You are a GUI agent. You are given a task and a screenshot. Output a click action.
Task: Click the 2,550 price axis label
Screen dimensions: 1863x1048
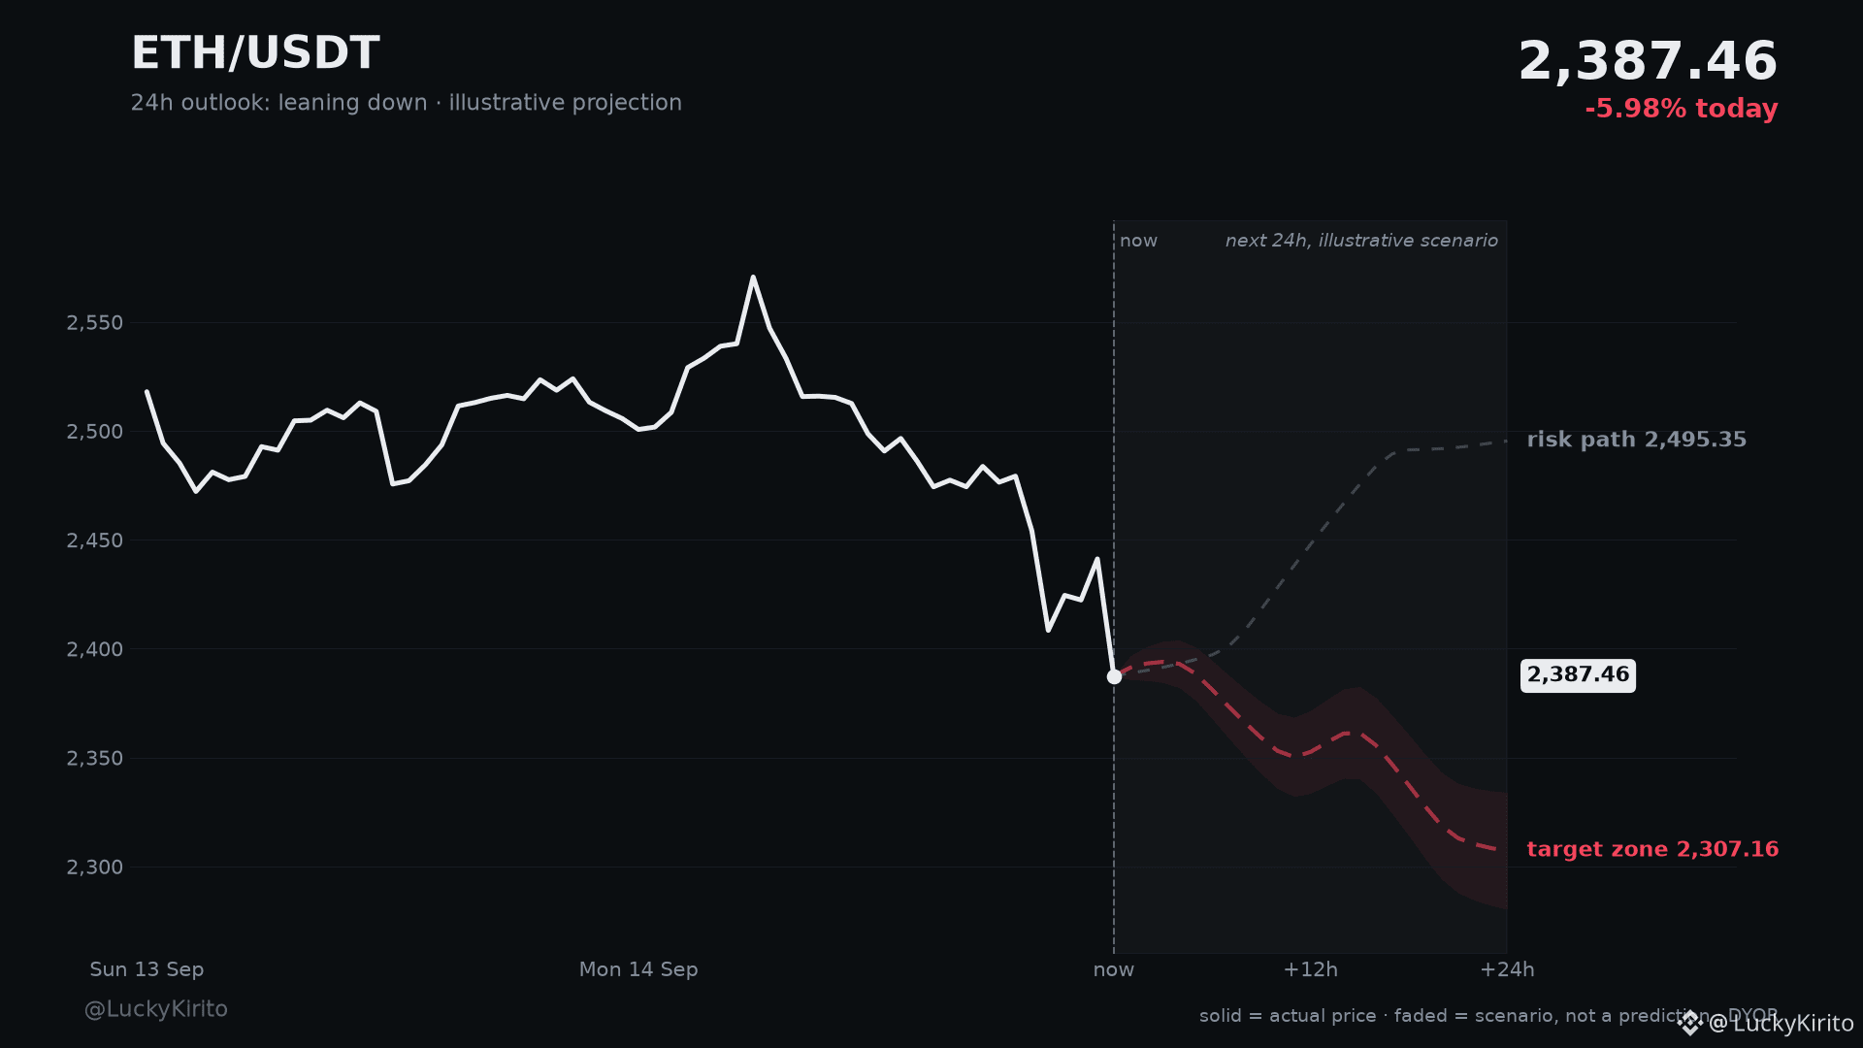(x=95, y=323)
